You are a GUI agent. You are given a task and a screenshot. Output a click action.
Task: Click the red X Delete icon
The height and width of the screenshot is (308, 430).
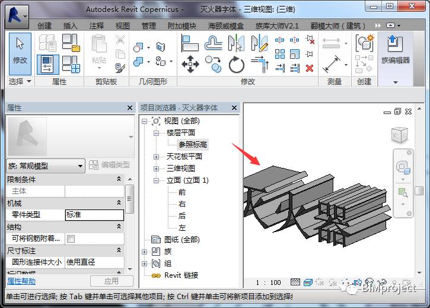pos(310,68)
